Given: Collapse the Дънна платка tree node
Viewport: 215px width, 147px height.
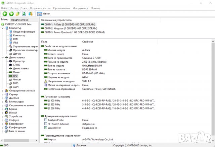Looking at the screenshot, I should 3,58.
